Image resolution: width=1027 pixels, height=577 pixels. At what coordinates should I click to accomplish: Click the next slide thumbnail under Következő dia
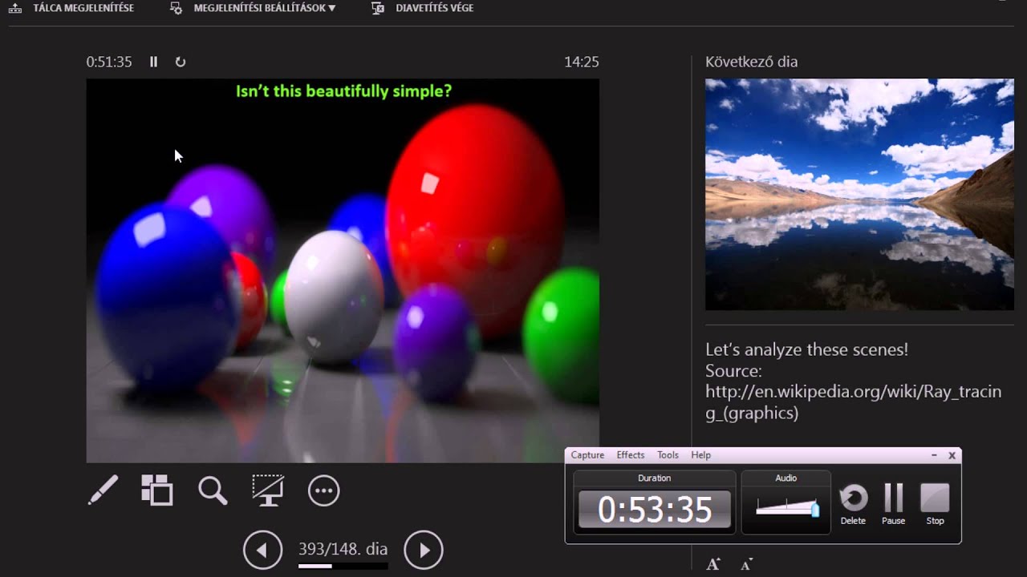[859, 195]
